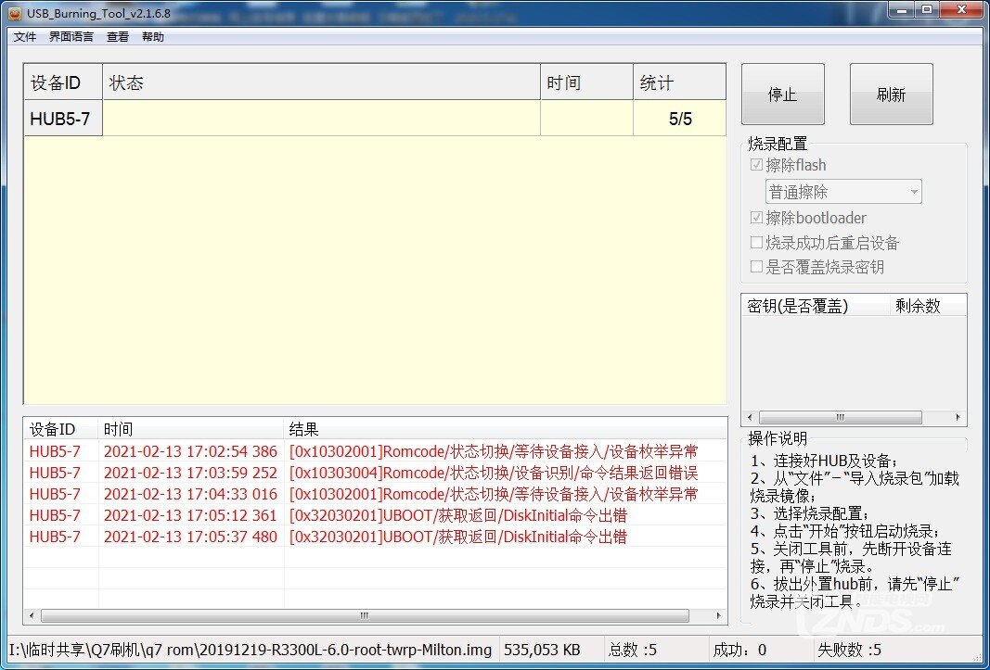
Task: Click the 刷新 (Refresh) button
Action: tap(891, 93)
